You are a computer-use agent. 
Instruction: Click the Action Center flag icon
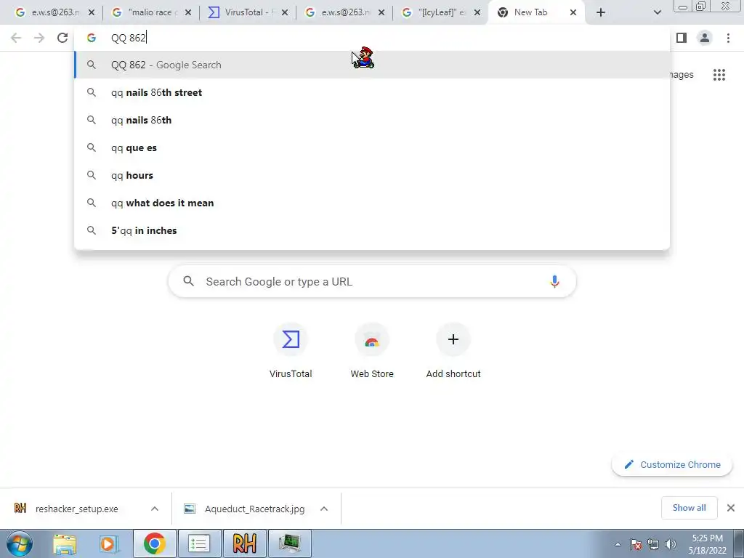point(636,545)
